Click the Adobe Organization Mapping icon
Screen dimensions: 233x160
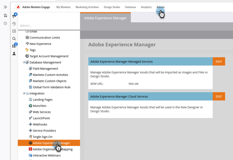point(31,149)
